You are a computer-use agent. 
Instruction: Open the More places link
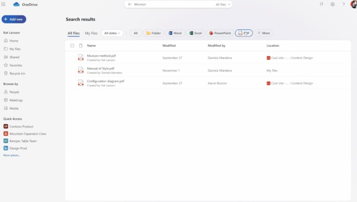point(12,155)
